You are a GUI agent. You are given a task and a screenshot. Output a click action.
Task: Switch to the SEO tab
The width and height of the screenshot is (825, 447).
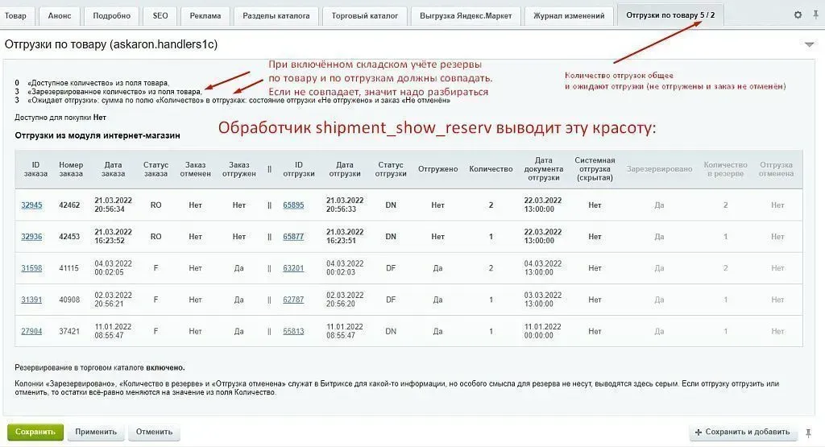tap(160, 16)
